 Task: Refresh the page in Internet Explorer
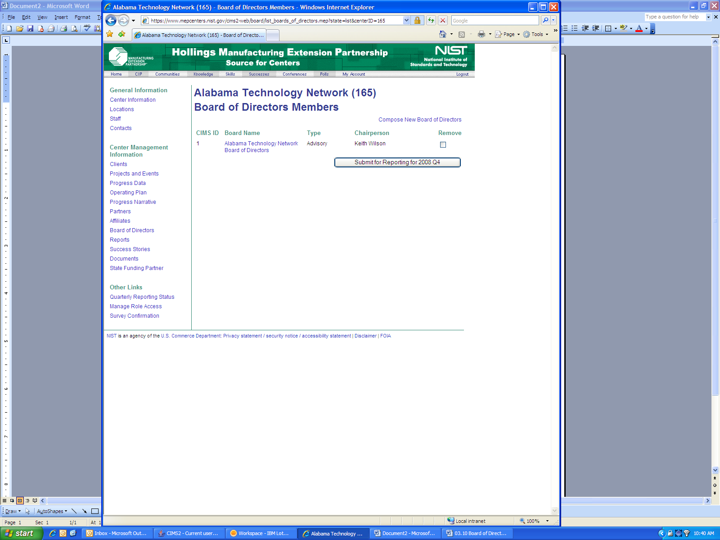431,20
